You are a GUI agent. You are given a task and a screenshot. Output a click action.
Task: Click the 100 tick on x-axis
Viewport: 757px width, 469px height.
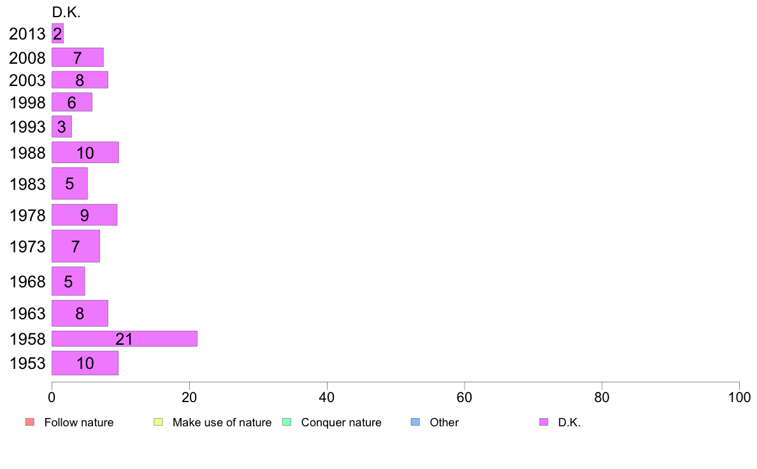click(x=739, y=397)
